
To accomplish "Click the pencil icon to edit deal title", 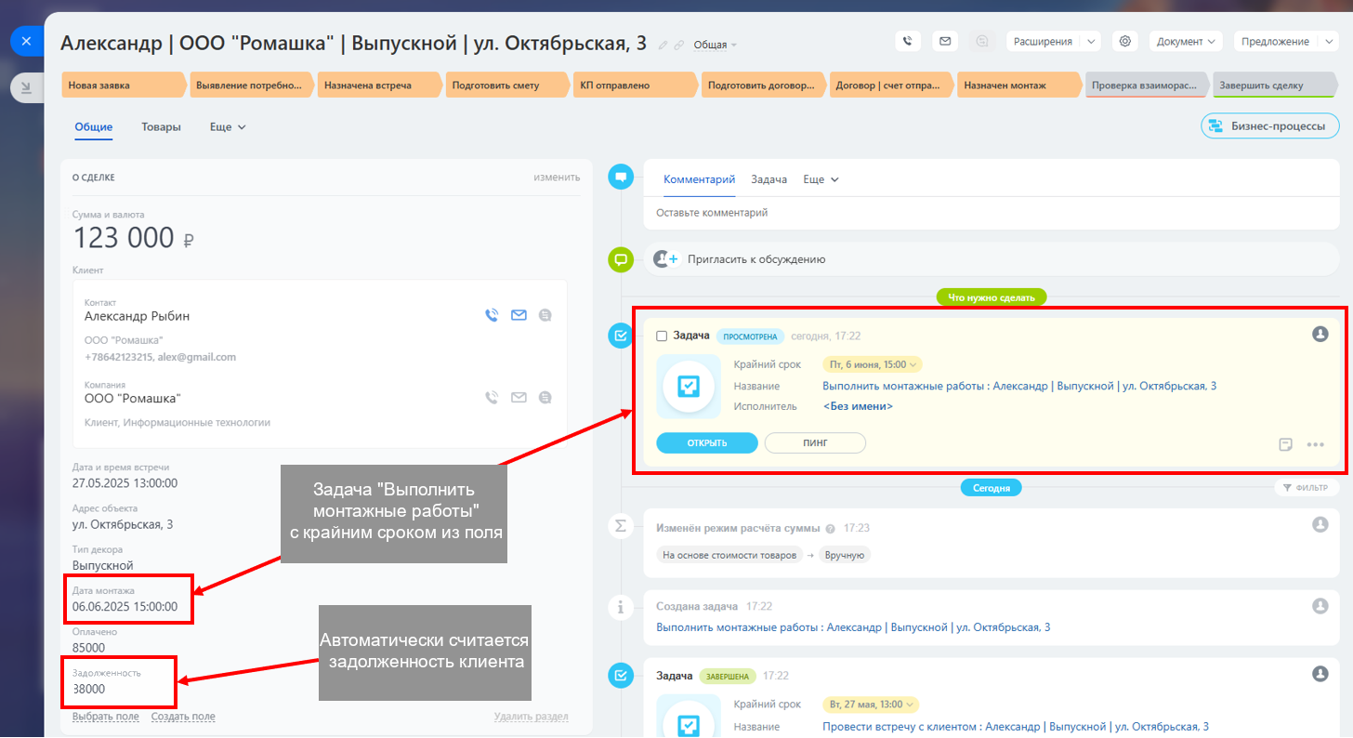I will pyautogui.click(x=663, y=45).
